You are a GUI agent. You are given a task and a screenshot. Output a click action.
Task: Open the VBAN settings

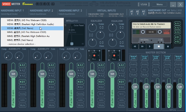pos(144,5)
